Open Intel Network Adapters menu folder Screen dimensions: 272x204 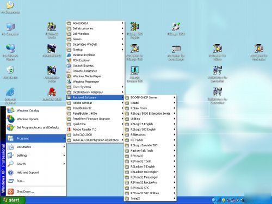[x=95, y=92]
